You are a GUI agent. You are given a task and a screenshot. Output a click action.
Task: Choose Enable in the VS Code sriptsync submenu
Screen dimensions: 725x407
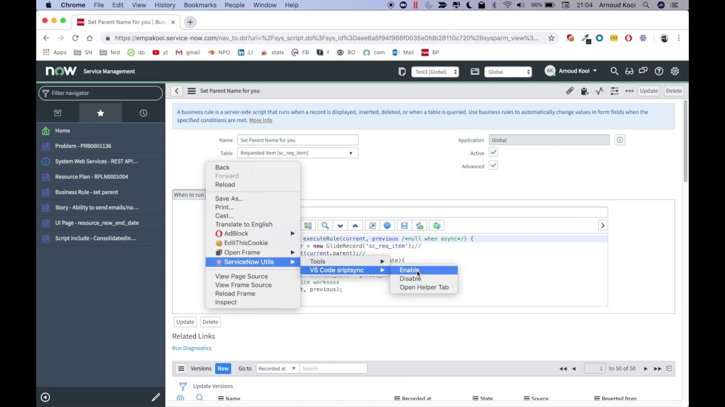409,270
